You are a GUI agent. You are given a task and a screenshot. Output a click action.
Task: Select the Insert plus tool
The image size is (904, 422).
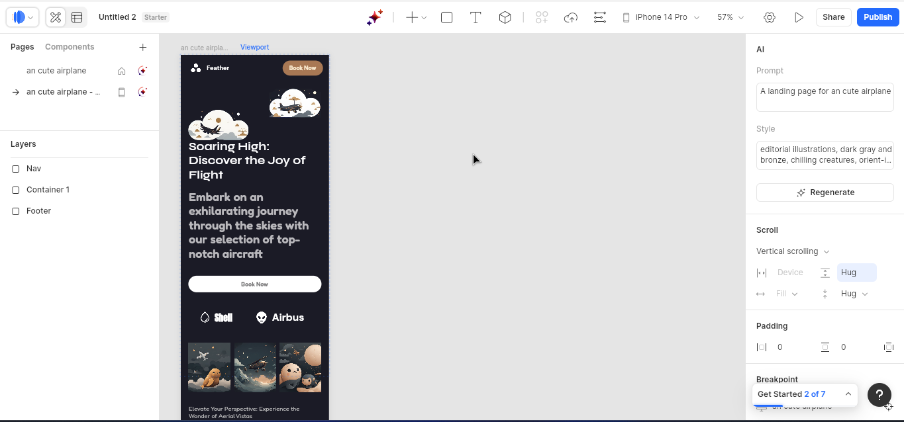411,18
